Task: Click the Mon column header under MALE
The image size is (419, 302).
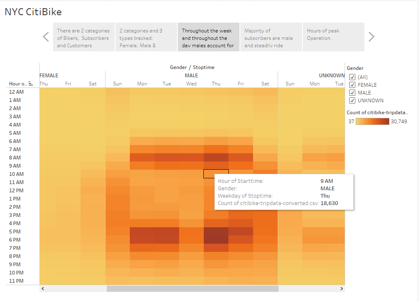Action: click(x=142, y=84)
